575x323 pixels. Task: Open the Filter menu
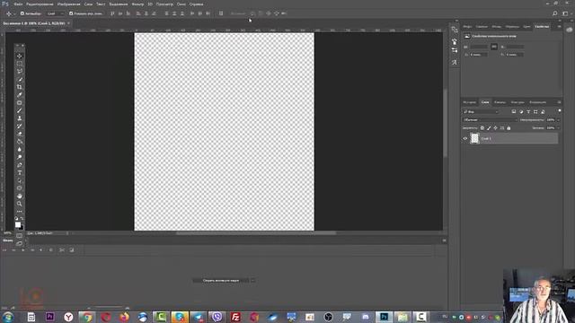point(137,4)
